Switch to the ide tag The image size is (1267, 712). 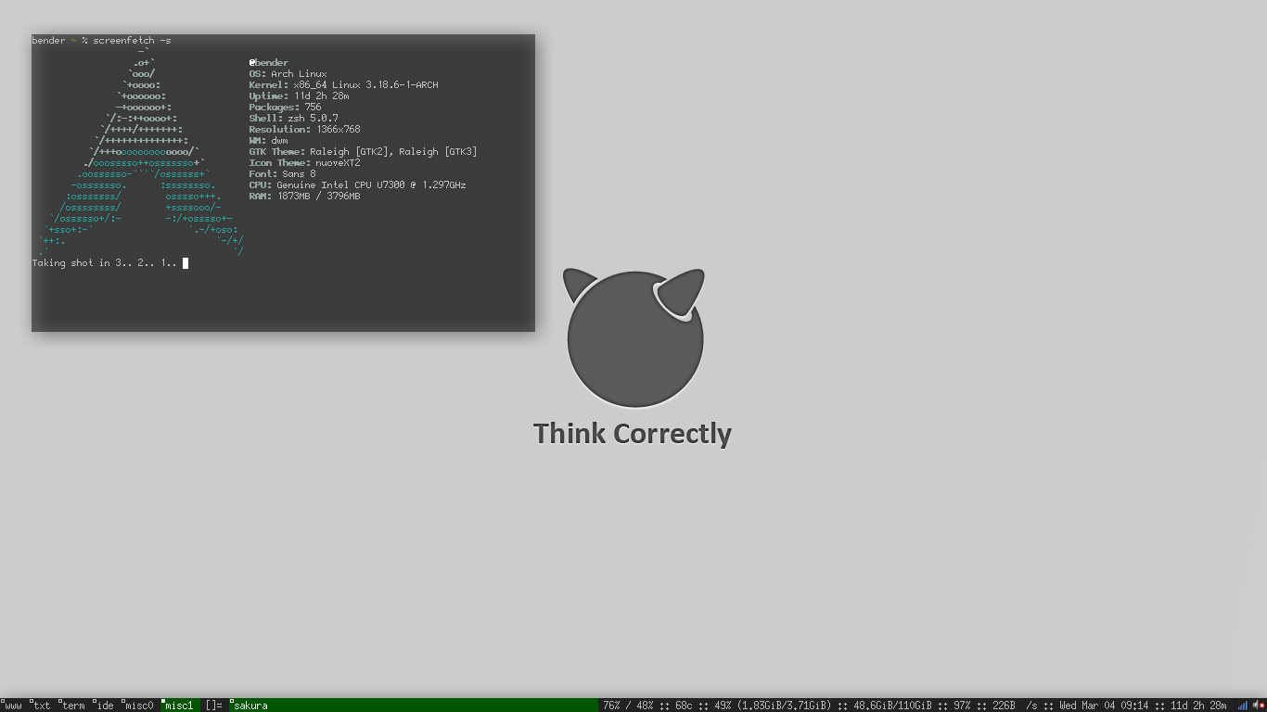104,706
